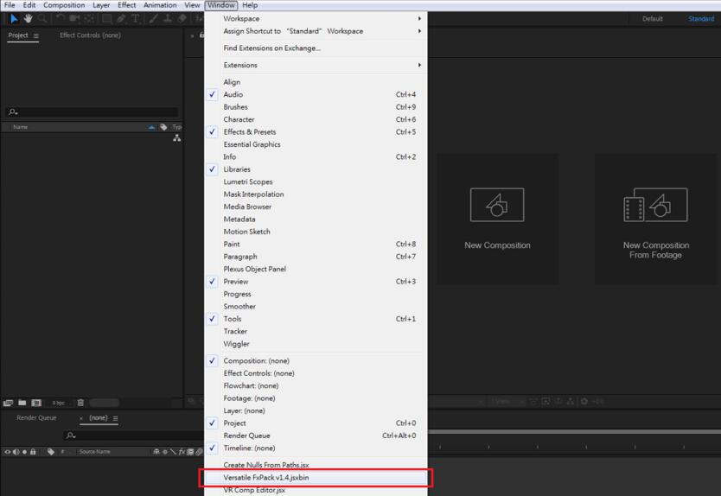Switch to the Render Queue tab
Image resolution: width=721 pixels, height=496 pixels.
pos(36,418)
